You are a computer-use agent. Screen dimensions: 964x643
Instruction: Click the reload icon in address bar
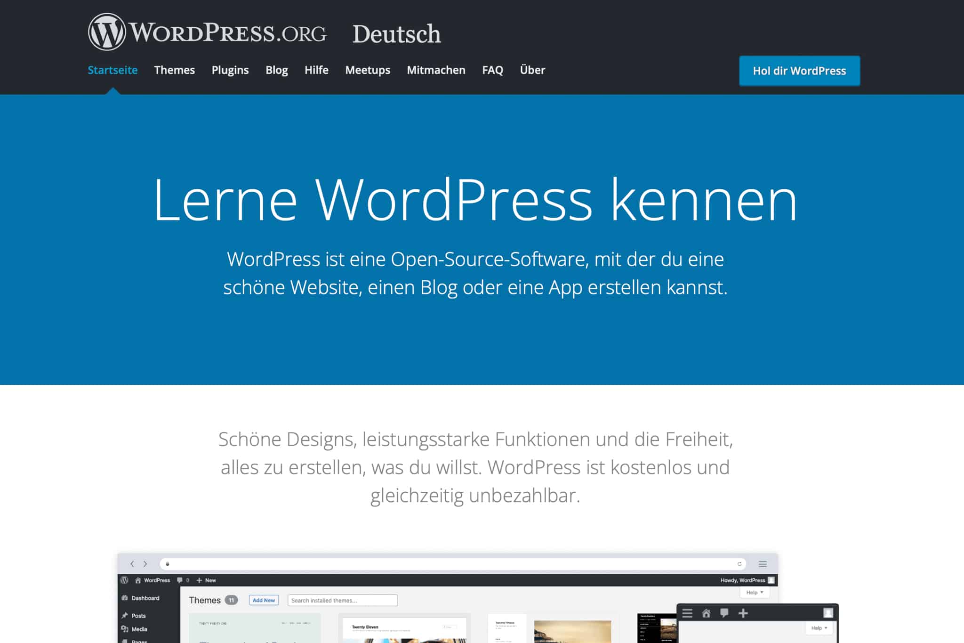[739, 564]
